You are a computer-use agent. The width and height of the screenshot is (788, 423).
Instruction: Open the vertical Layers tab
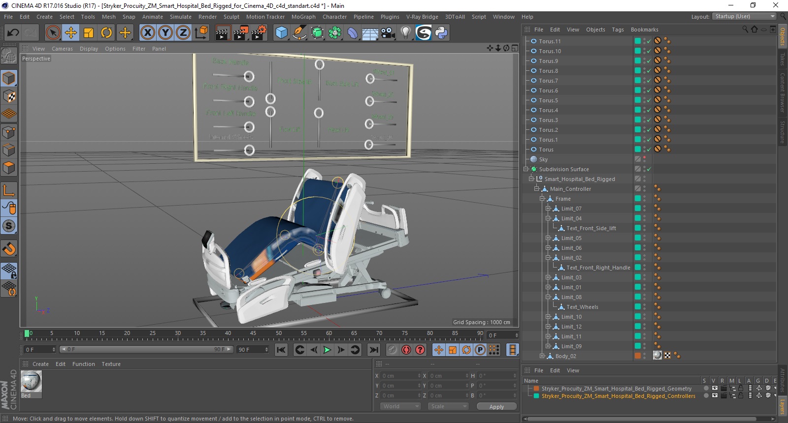[783, 406]
